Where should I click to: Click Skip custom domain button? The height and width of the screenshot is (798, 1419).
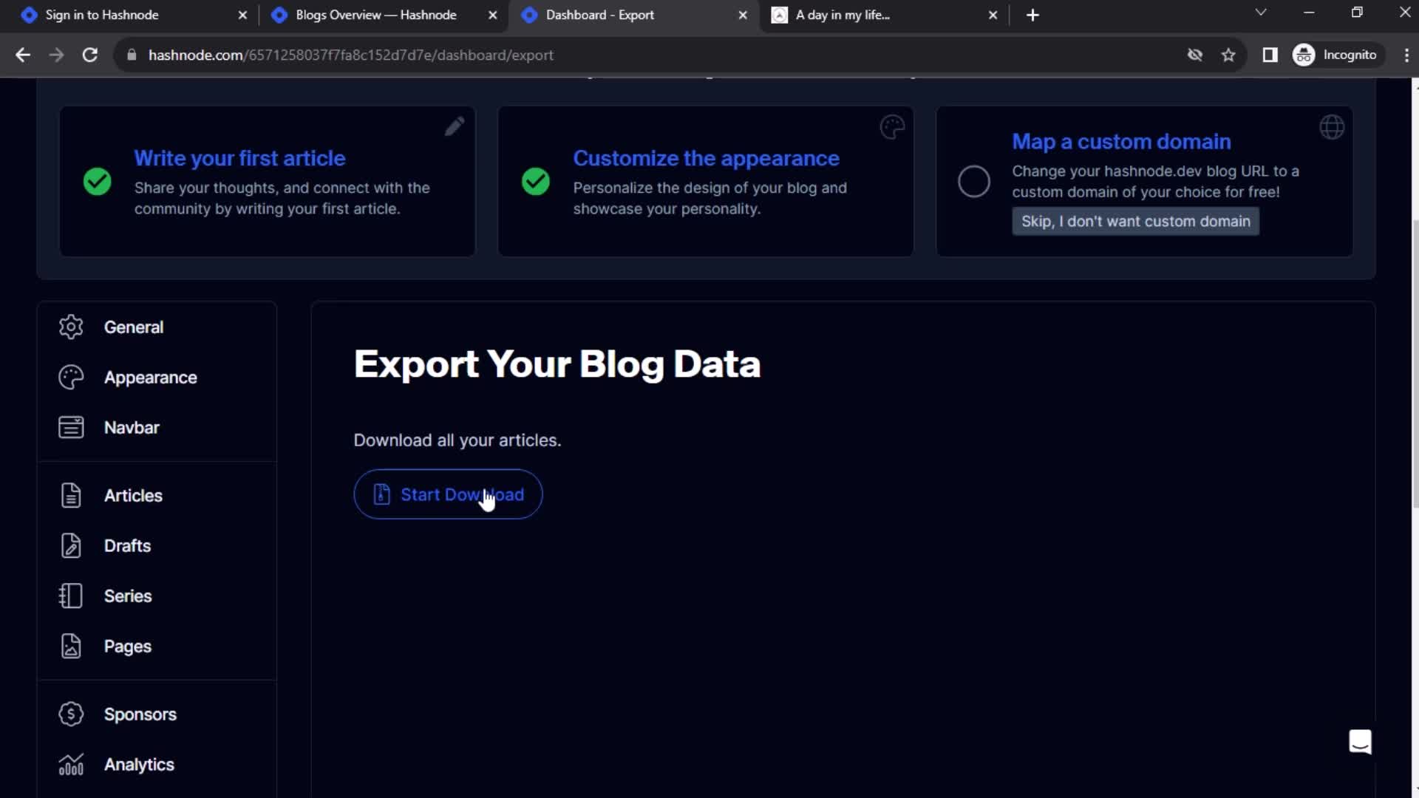coord(1134,221)
